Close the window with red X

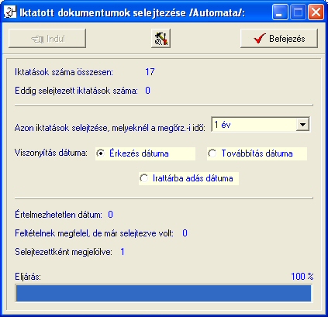click(316, 12)
